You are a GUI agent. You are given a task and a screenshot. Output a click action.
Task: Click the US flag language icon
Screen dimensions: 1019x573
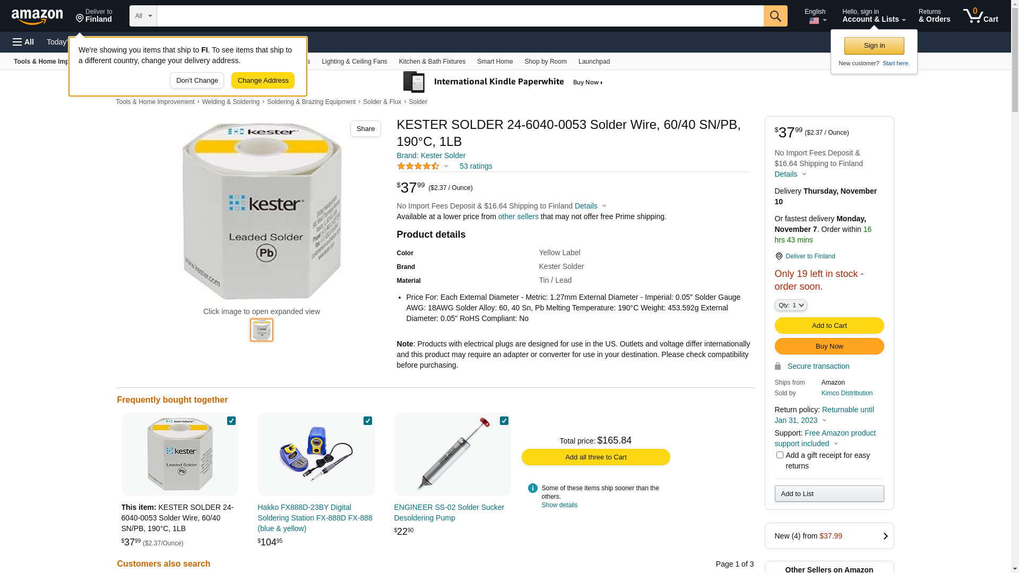click(814, 21)
